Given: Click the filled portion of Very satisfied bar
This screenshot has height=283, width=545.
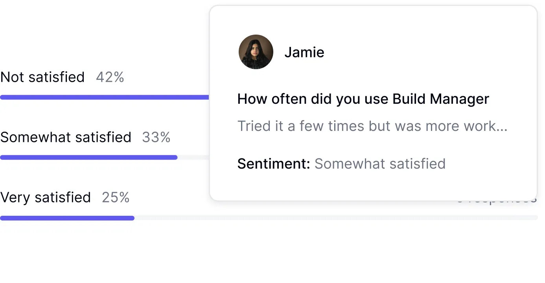Looking at the screenshot, I should (67, 218).
